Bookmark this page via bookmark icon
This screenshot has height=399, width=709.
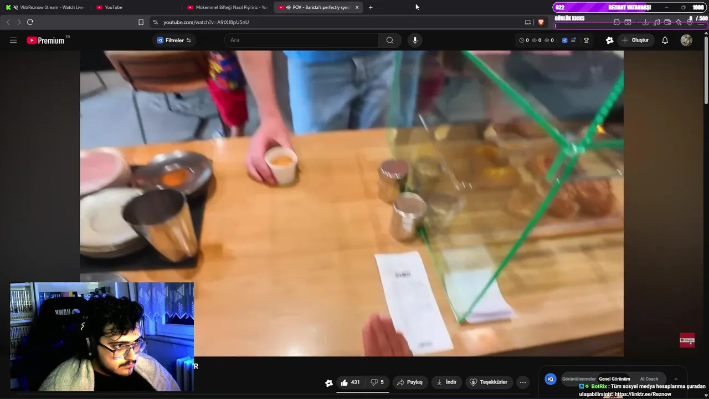(141, 22)
